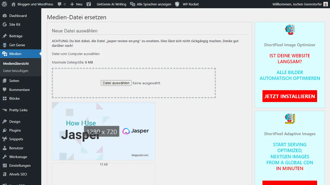The image size is (330, 185).
Task: Open GetGenie AI Writing in admin bar
Action: coord(111,4)
